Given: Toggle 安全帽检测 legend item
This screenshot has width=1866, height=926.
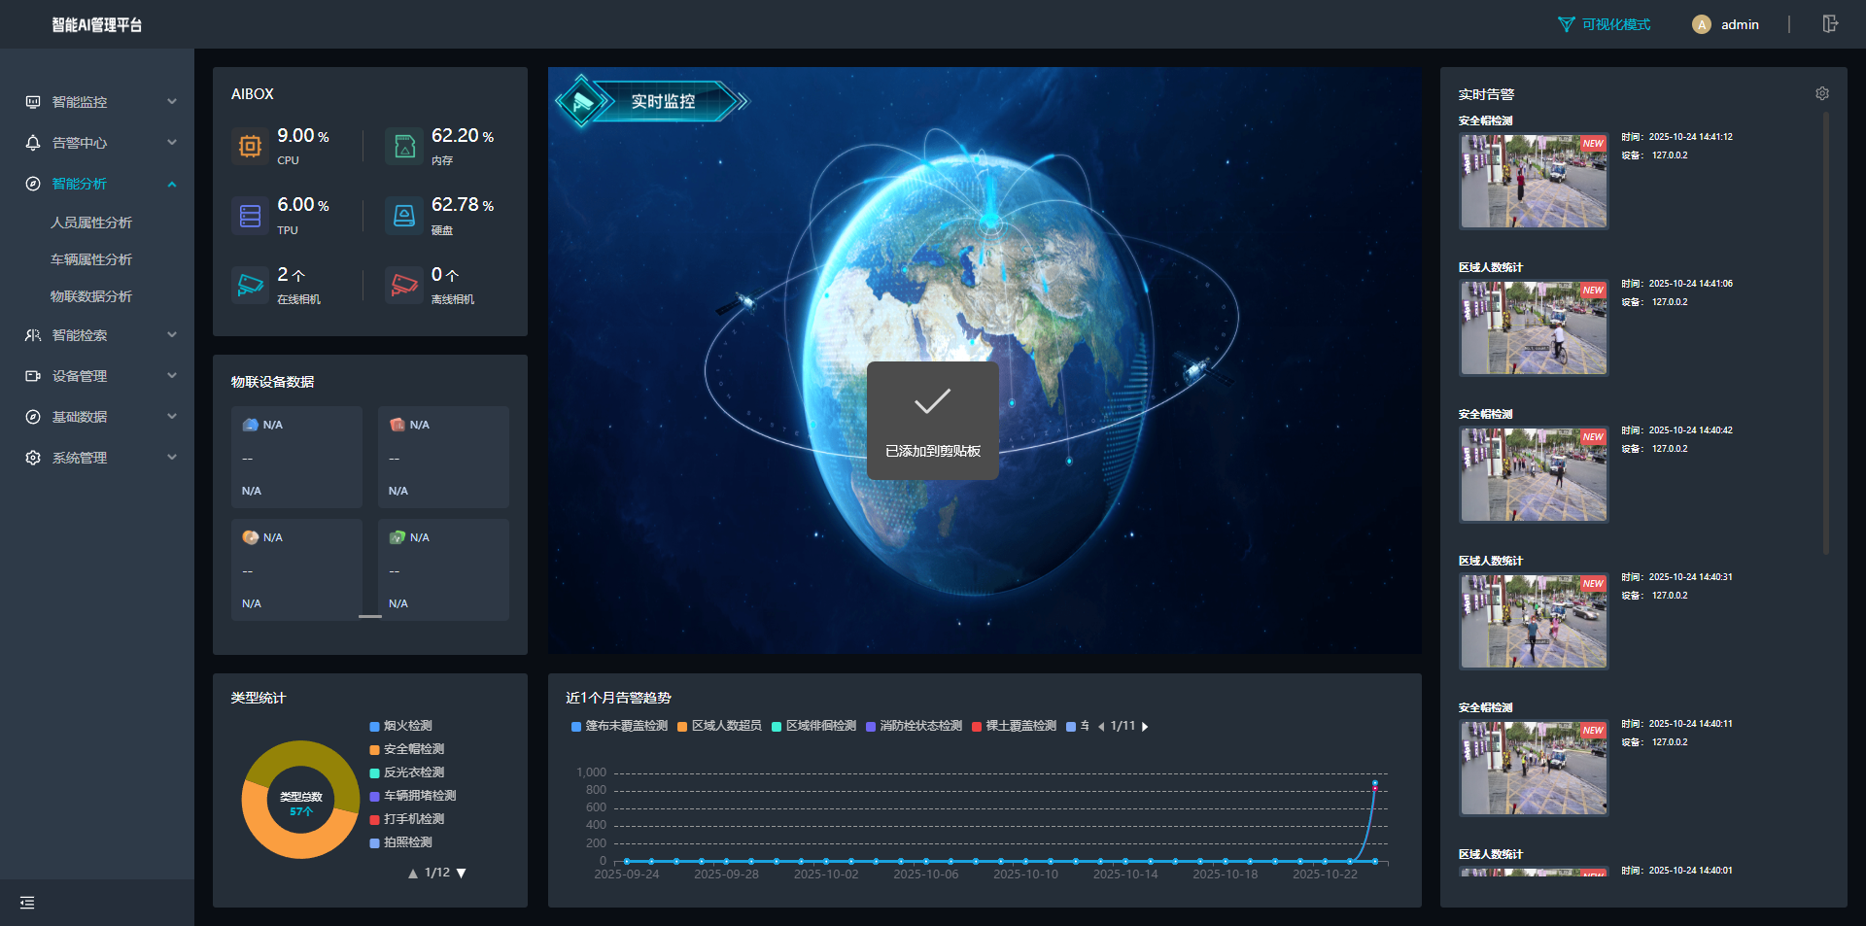Looking at the screenshot, I should point(412,749).
